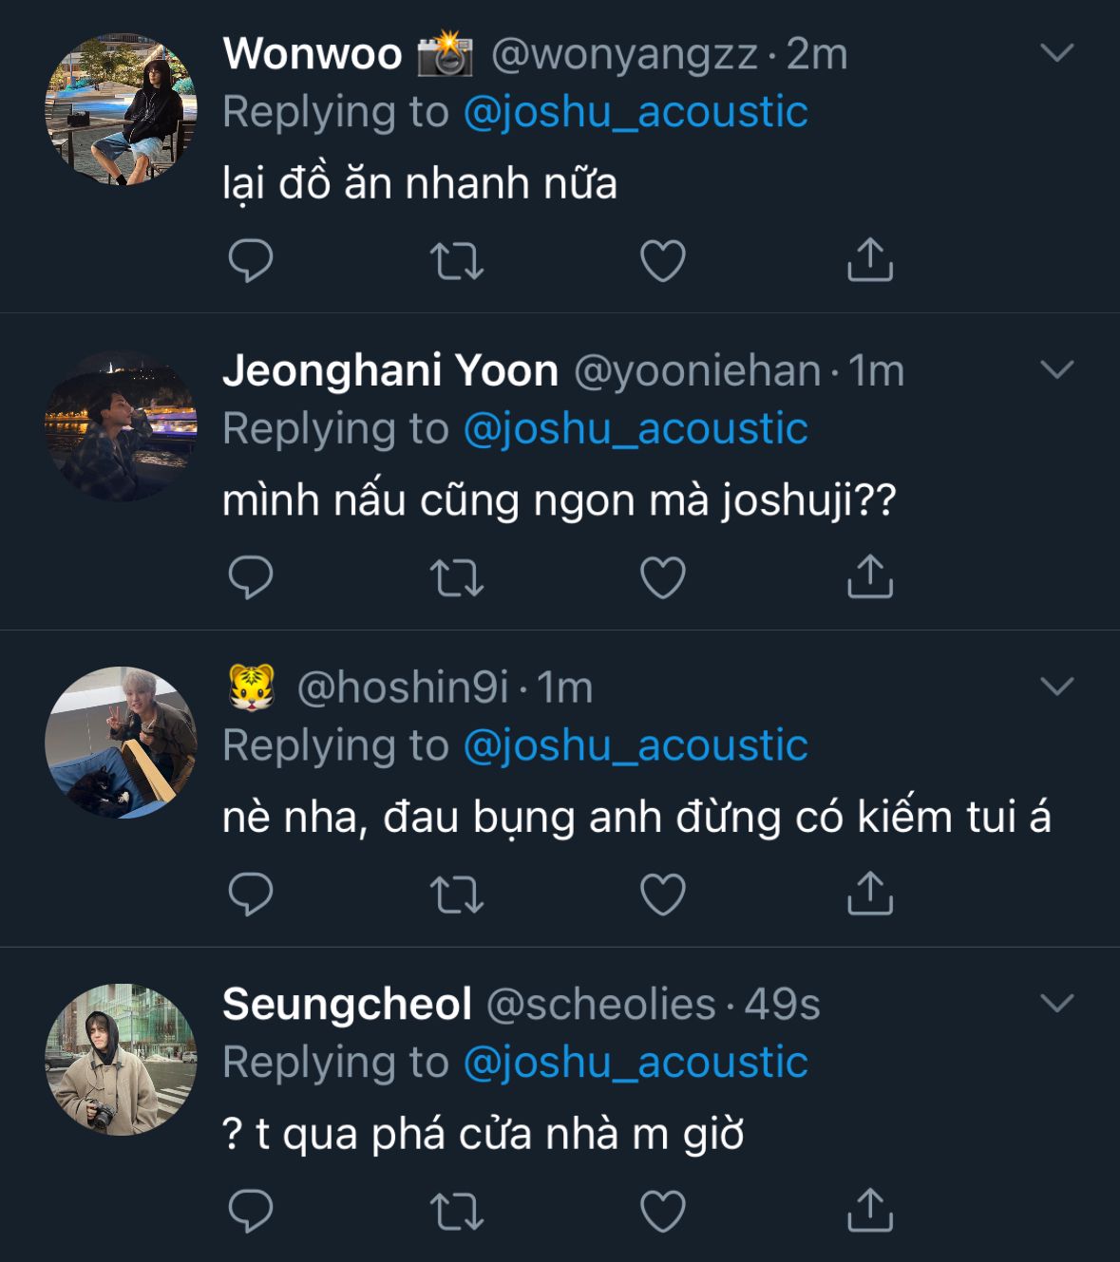Like the @hoshin9i tweet
The width and height of the screenshot is (1120, 1262).
(663, 895)
